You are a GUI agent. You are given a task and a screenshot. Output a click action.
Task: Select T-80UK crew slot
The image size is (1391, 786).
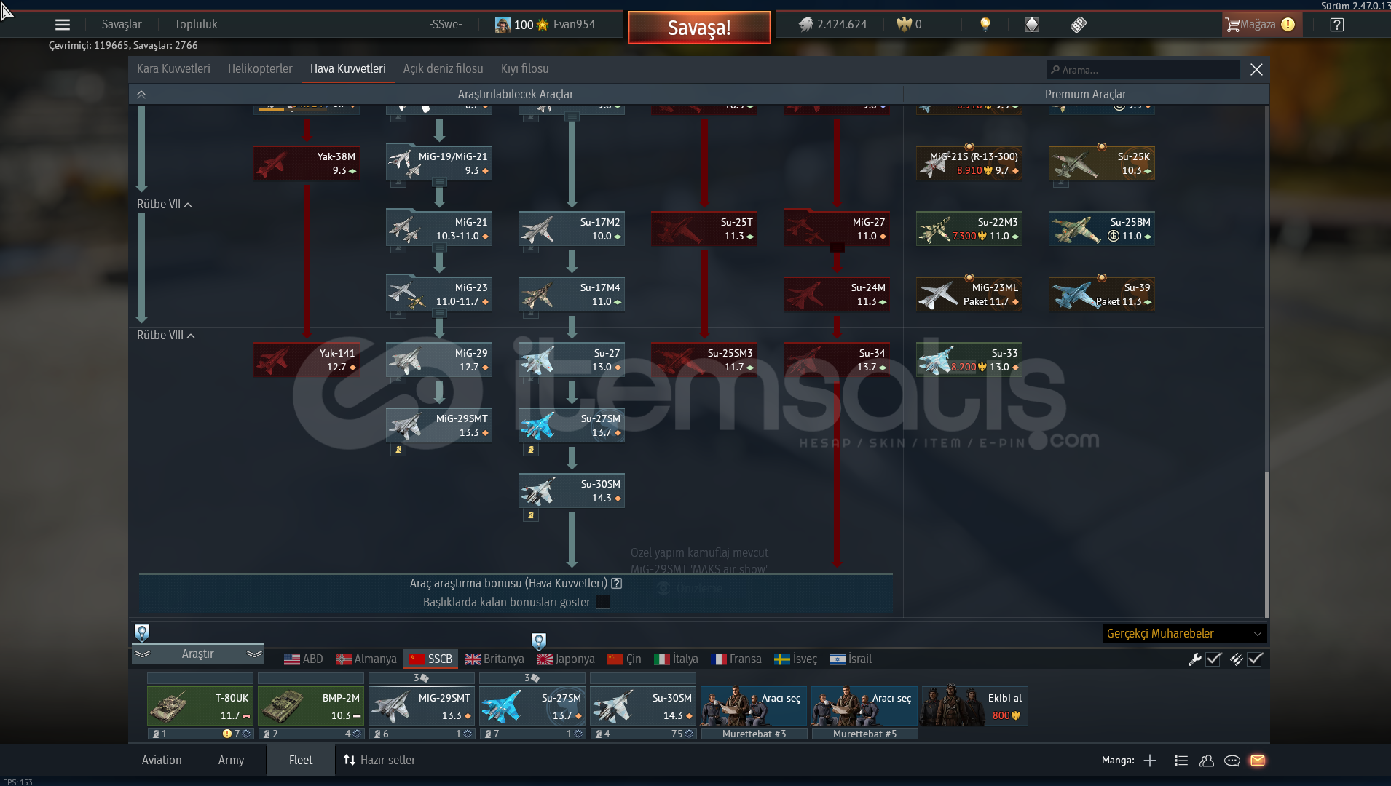point(200,706)
